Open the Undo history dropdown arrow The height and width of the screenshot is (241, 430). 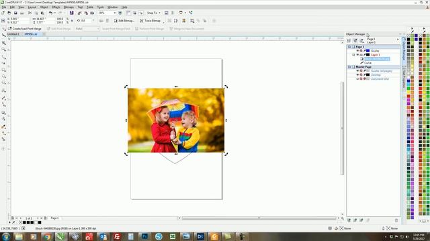click(x=54, y=13)
